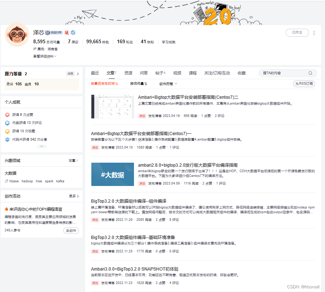Expand 查看详细资料 profile details

[44, 56]
